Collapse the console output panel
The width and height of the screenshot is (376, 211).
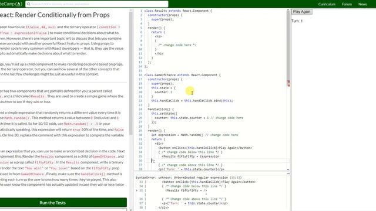click(288, 173)
